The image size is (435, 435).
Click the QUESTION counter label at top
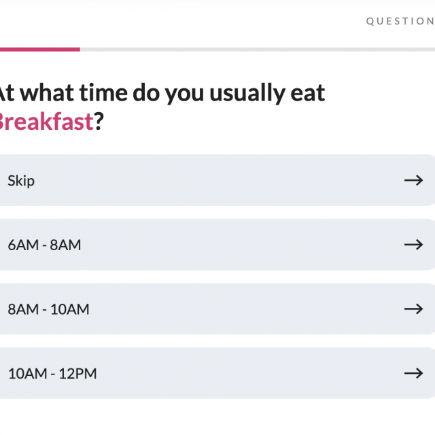tap(400, 21)
